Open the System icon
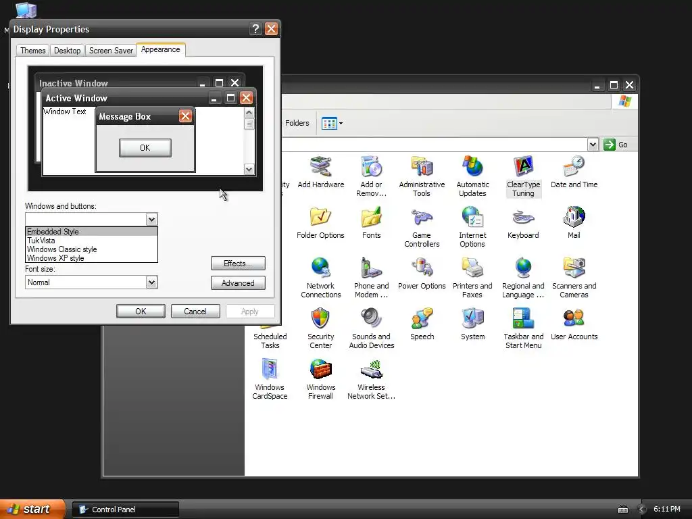Screen dimensions: 692x519 coord(472,324)
